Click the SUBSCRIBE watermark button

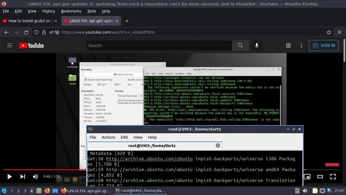click(x=332, y=165)
